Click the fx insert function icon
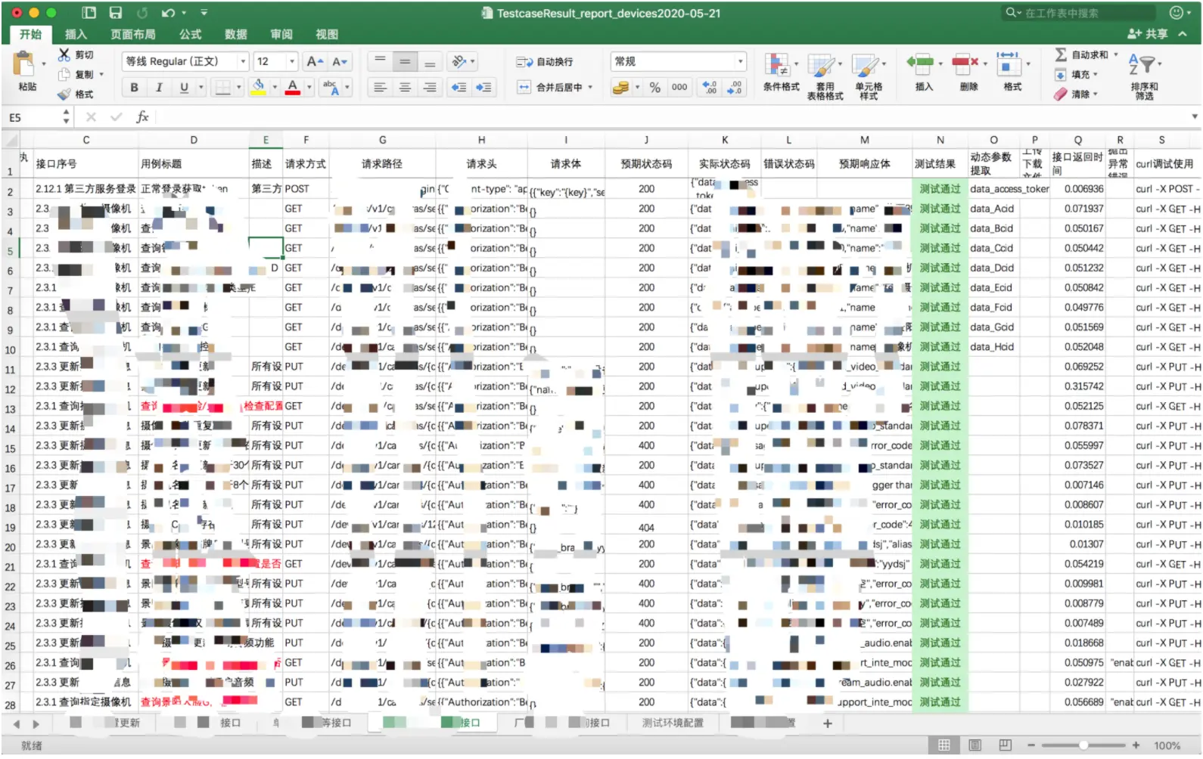 point(142,117)
